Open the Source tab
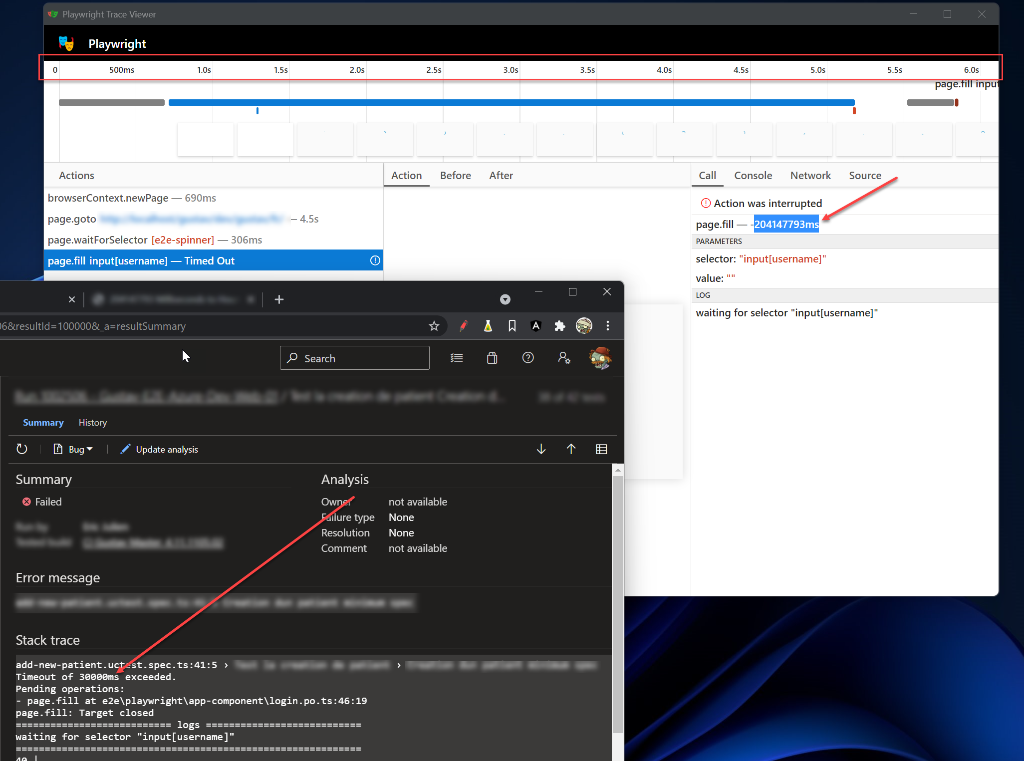 coord(865,176)
